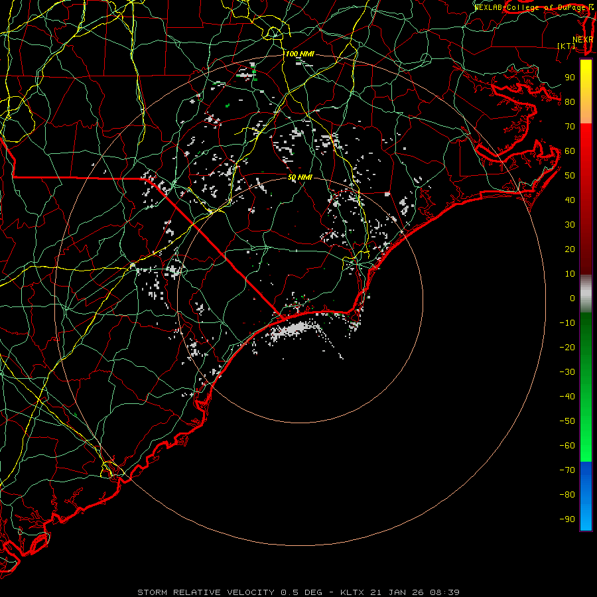Pick the gray zero-velocity segment of color bar
Image resolution: width=597 pixels, height=597 pixels.
(586, 294)
